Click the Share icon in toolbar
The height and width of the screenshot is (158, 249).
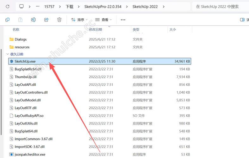(47, 20)
